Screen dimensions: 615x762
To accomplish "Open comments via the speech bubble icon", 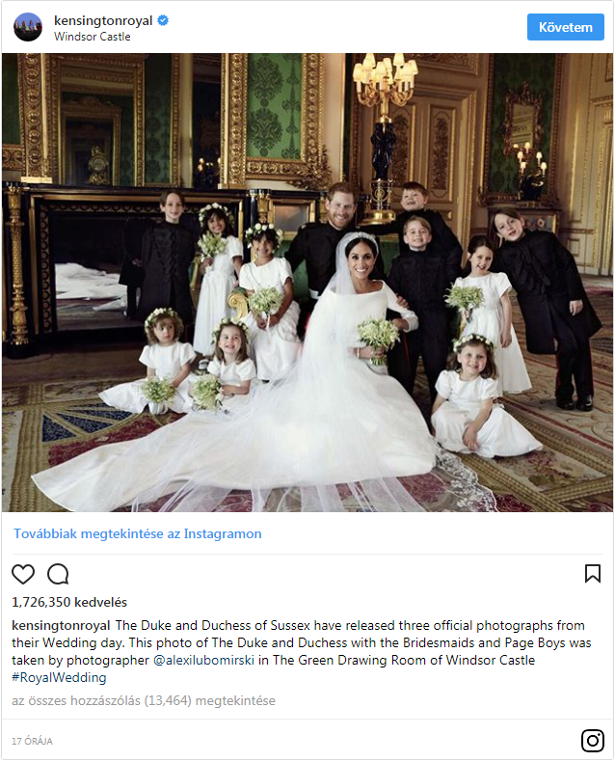I will 58,574.
